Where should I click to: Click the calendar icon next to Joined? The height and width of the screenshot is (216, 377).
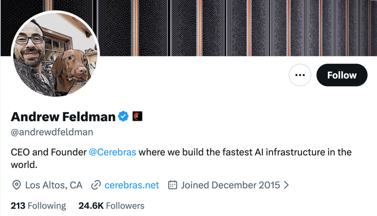(172, 185)
